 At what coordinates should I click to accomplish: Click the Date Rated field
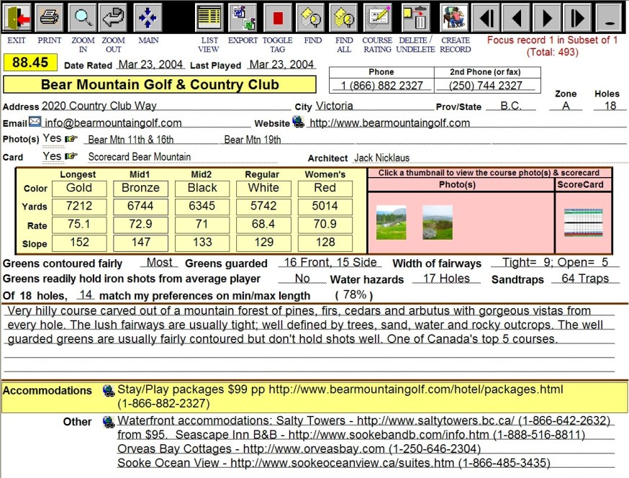tap(151, 64)
